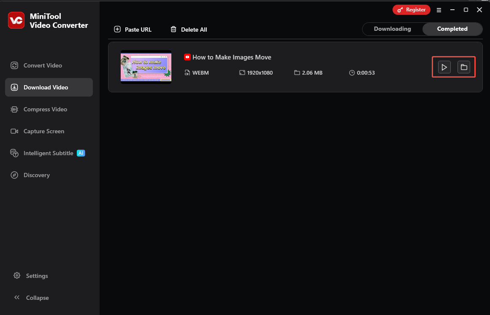490x315 pixels.
Task: Open the Discovery section
Action: [x=37, y=175]
